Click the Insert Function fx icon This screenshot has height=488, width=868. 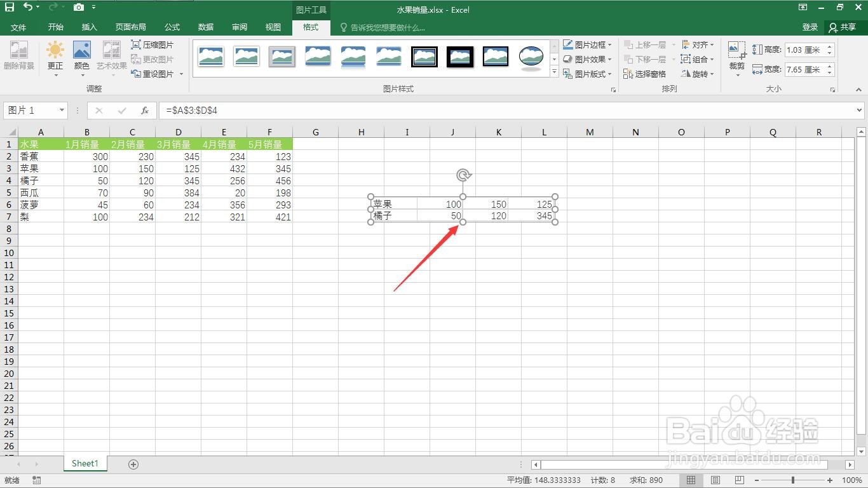pyautogui.click(x=145, y=111)
